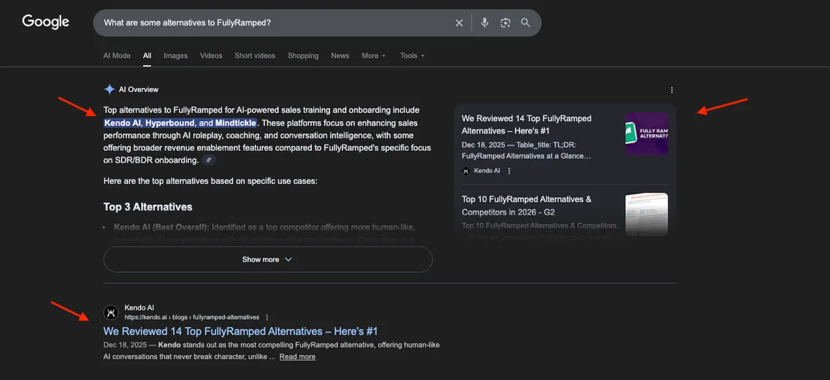Screen dimensions: 830x380
Task: Click 'Kendo AI (Best Overall)' bullet text
Action: click(x=161, y=227)
